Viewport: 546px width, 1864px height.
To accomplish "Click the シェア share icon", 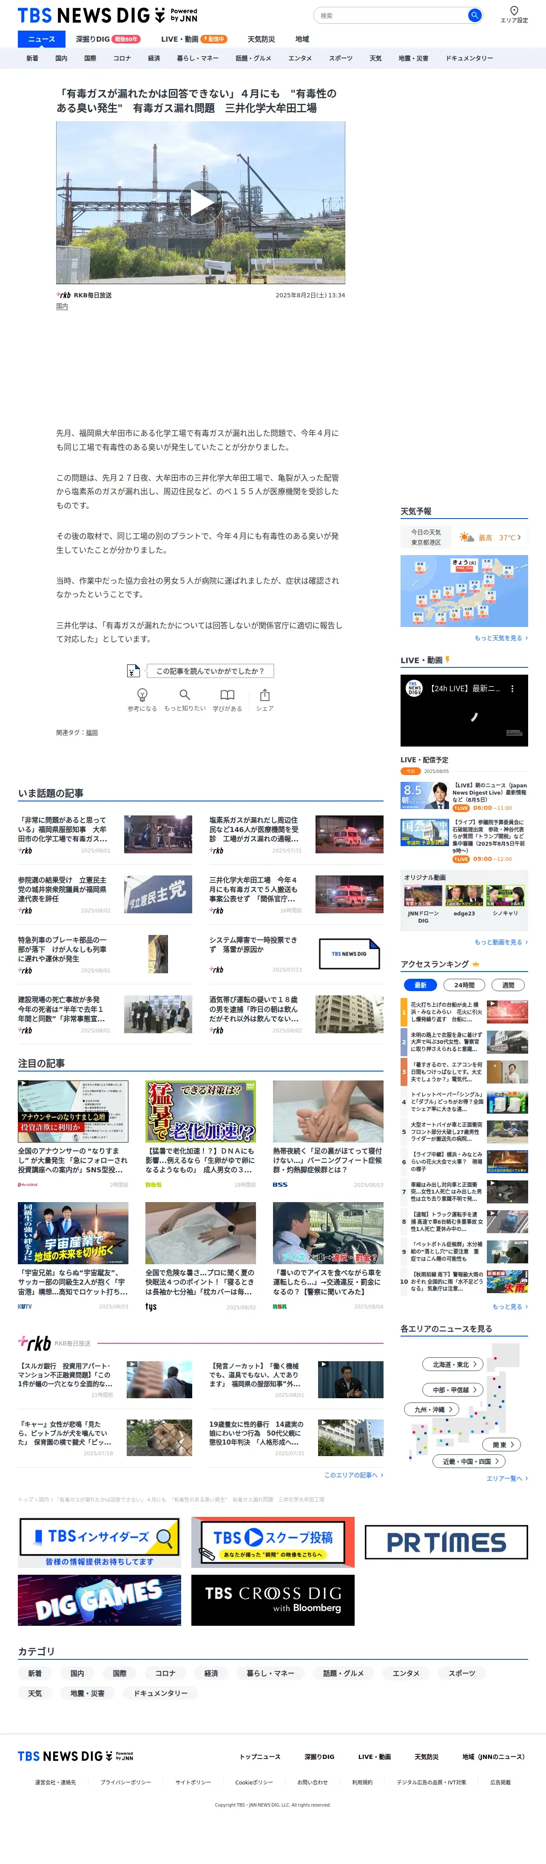I will click(x=264, y=695).
